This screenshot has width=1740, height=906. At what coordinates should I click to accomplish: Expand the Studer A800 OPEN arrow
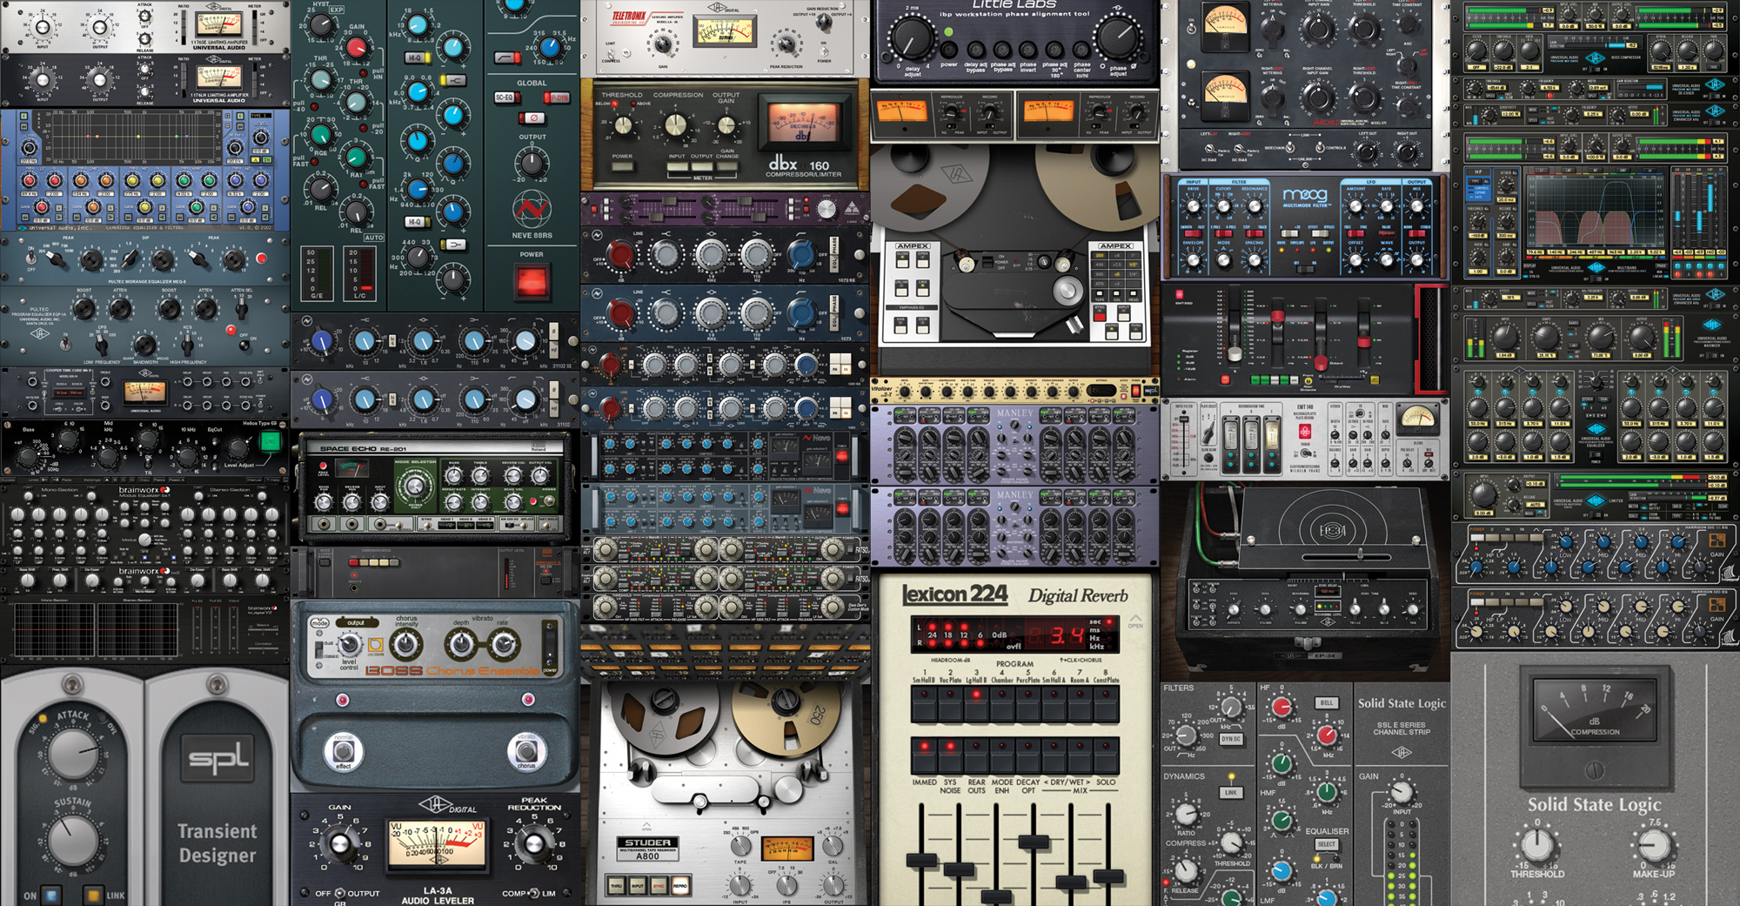coord(646,826)
